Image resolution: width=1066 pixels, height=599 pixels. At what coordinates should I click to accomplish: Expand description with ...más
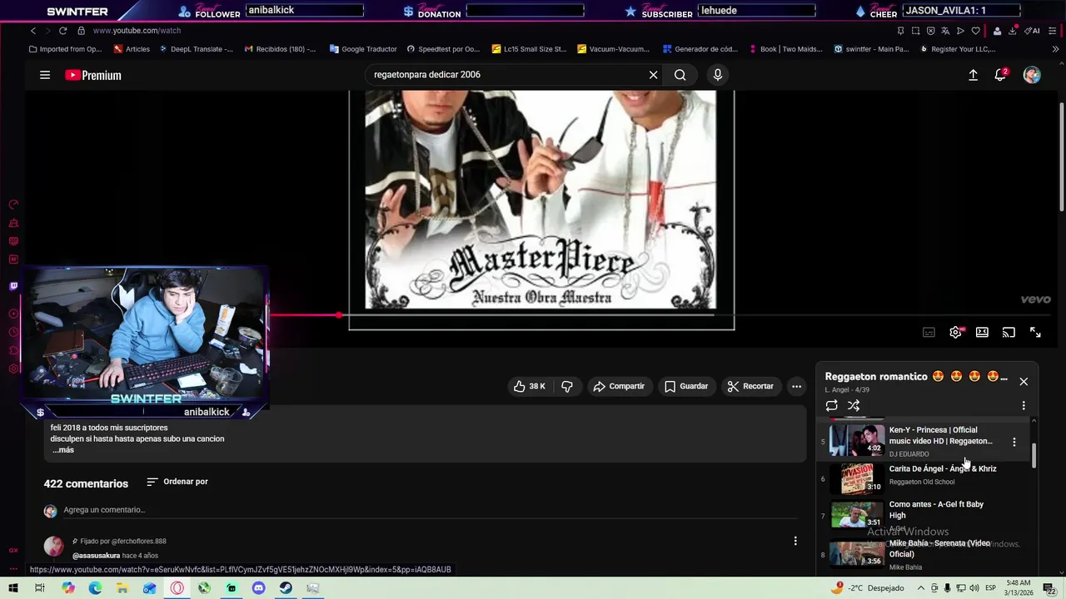63,450
